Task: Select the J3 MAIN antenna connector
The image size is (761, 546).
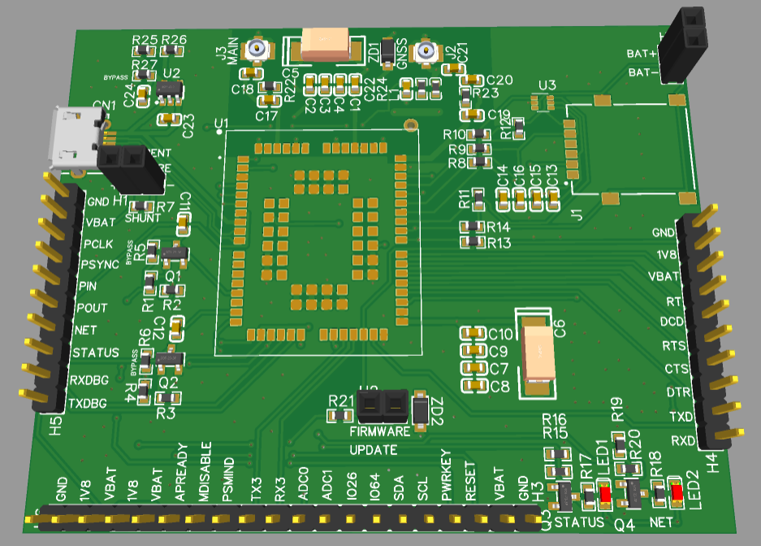Action: point(257,49)
